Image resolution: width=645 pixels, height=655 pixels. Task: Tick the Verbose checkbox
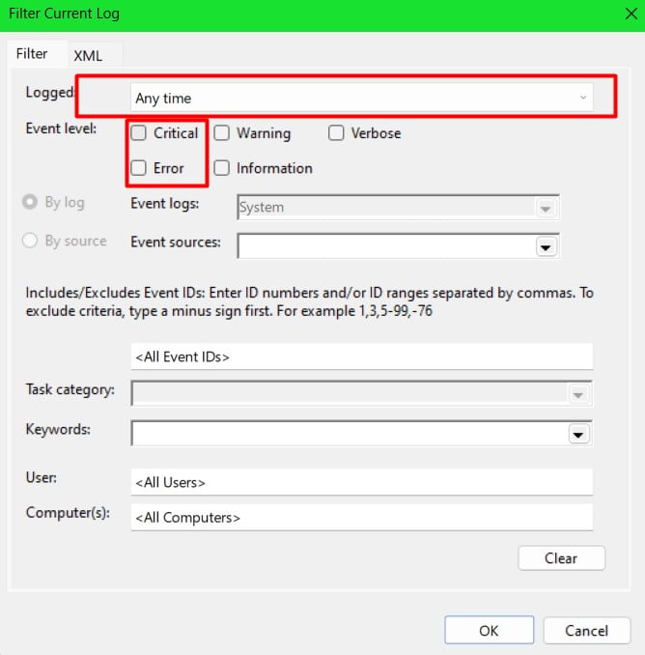click(336, 133)
